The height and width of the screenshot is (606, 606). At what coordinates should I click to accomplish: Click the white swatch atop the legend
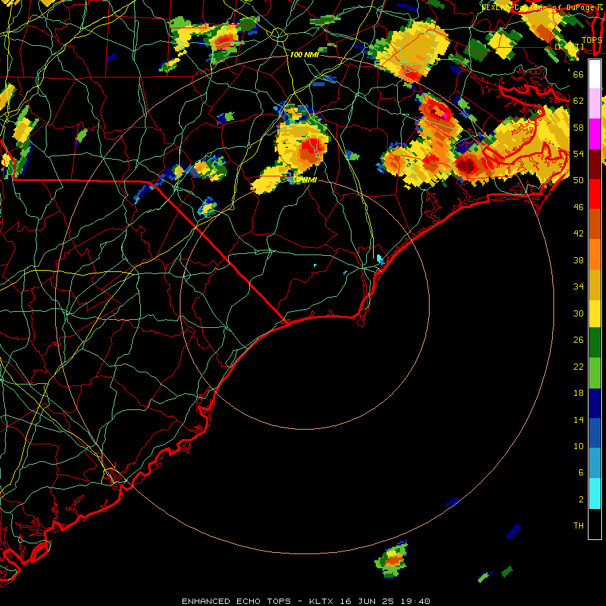(595, 74)
